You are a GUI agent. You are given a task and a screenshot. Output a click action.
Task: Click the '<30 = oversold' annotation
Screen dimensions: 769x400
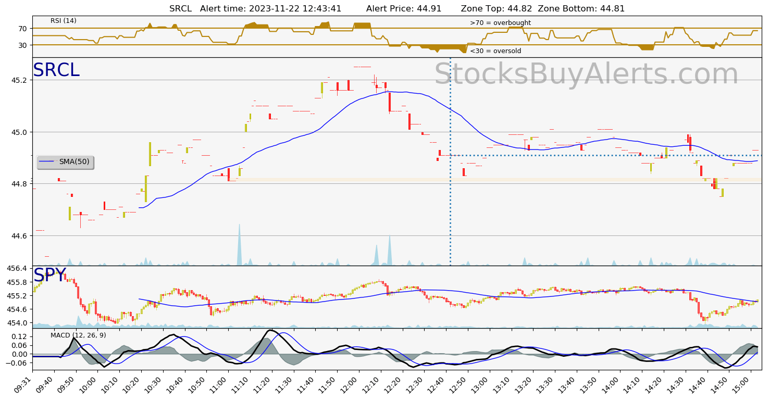click(495, 51)
